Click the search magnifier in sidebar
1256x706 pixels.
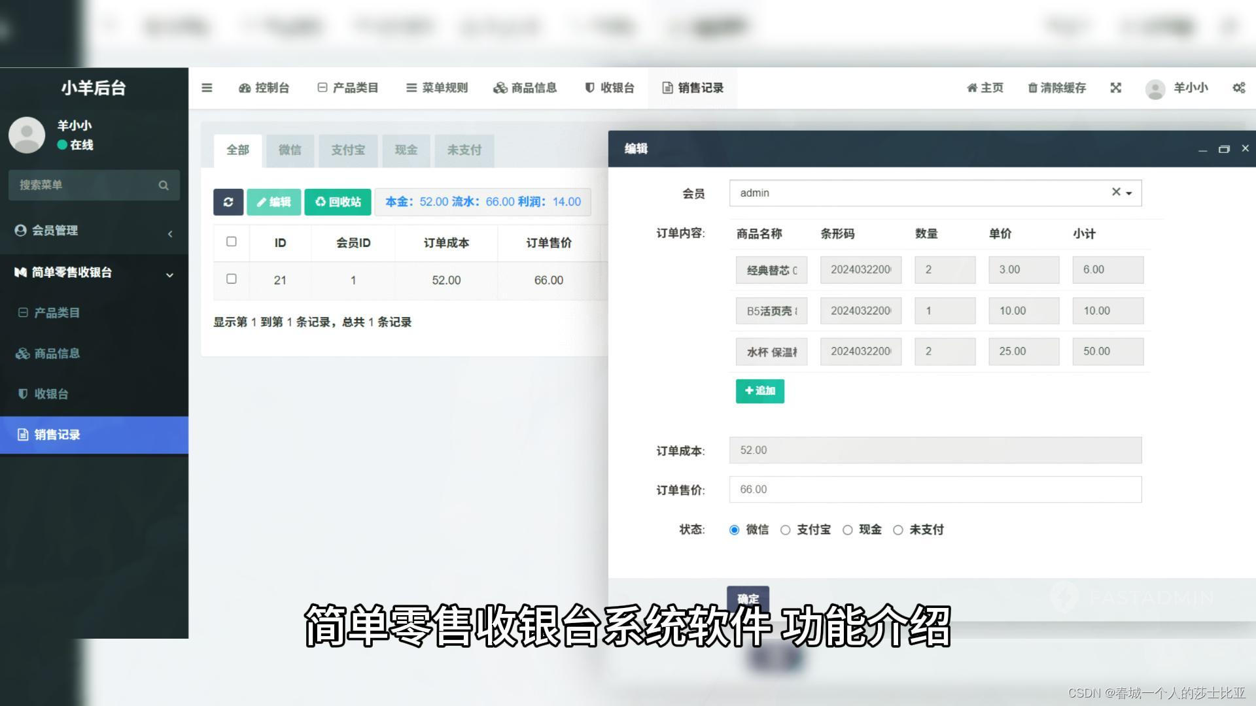click(x=164, y=186)
